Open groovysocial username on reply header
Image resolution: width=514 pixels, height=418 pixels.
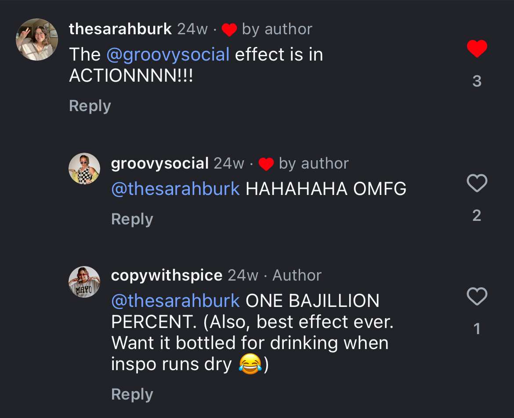[160, 163]
